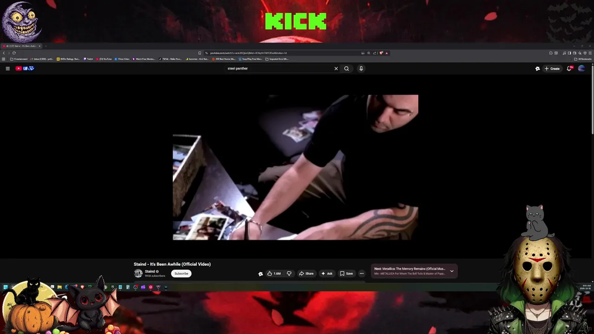
Task: Save the video to a playlist
Action: click(x=346, y=273)
